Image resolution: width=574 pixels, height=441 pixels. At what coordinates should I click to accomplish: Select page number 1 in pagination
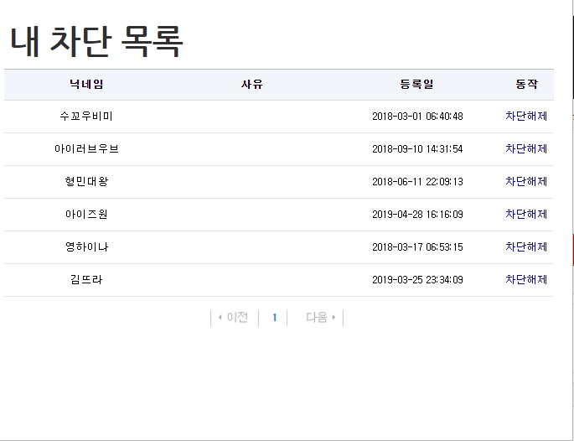tap(274, 318)
